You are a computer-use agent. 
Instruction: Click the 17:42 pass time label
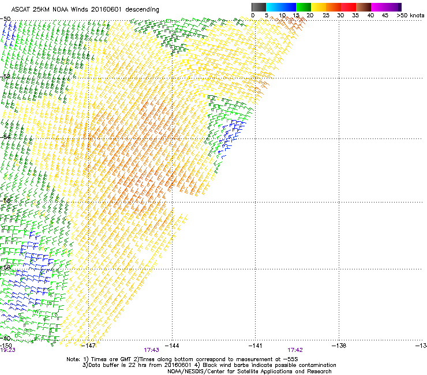click(x=295, y=350)
